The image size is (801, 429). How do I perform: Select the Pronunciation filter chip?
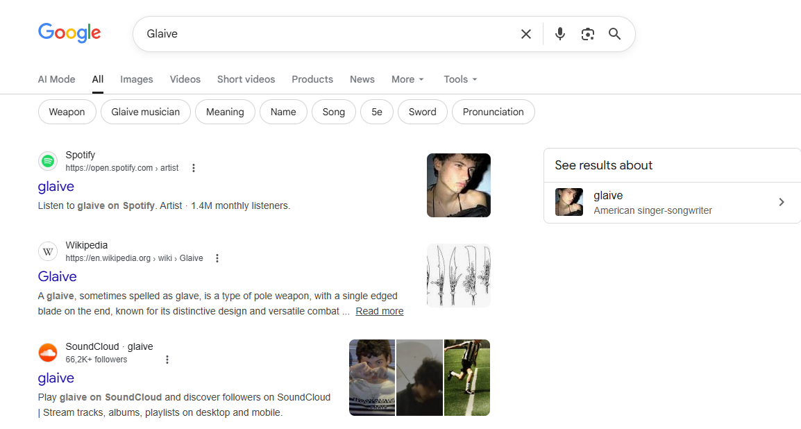493,112
